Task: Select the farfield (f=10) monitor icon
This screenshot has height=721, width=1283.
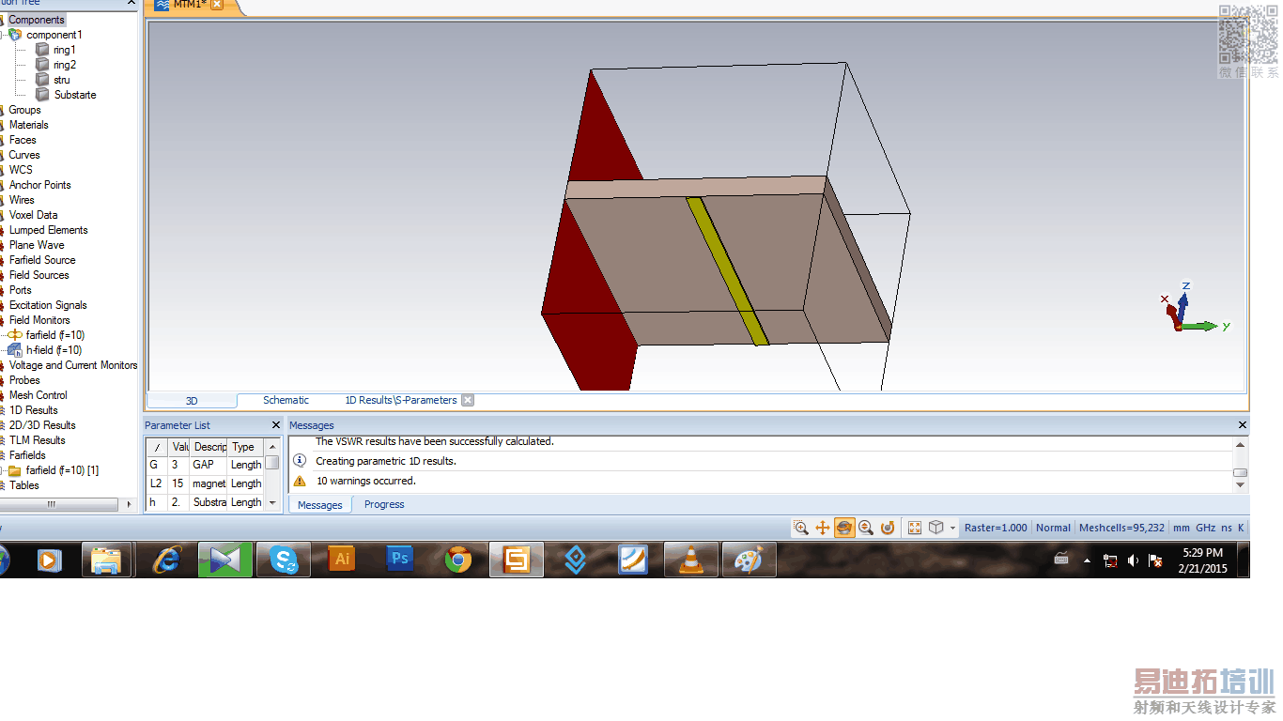Action: [15, 335]
